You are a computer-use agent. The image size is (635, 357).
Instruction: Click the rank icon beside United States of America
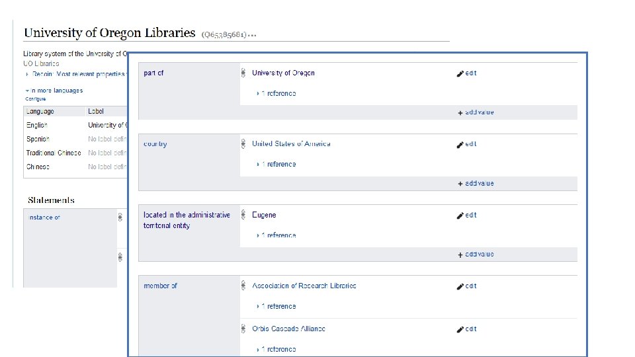coord(243,143)
